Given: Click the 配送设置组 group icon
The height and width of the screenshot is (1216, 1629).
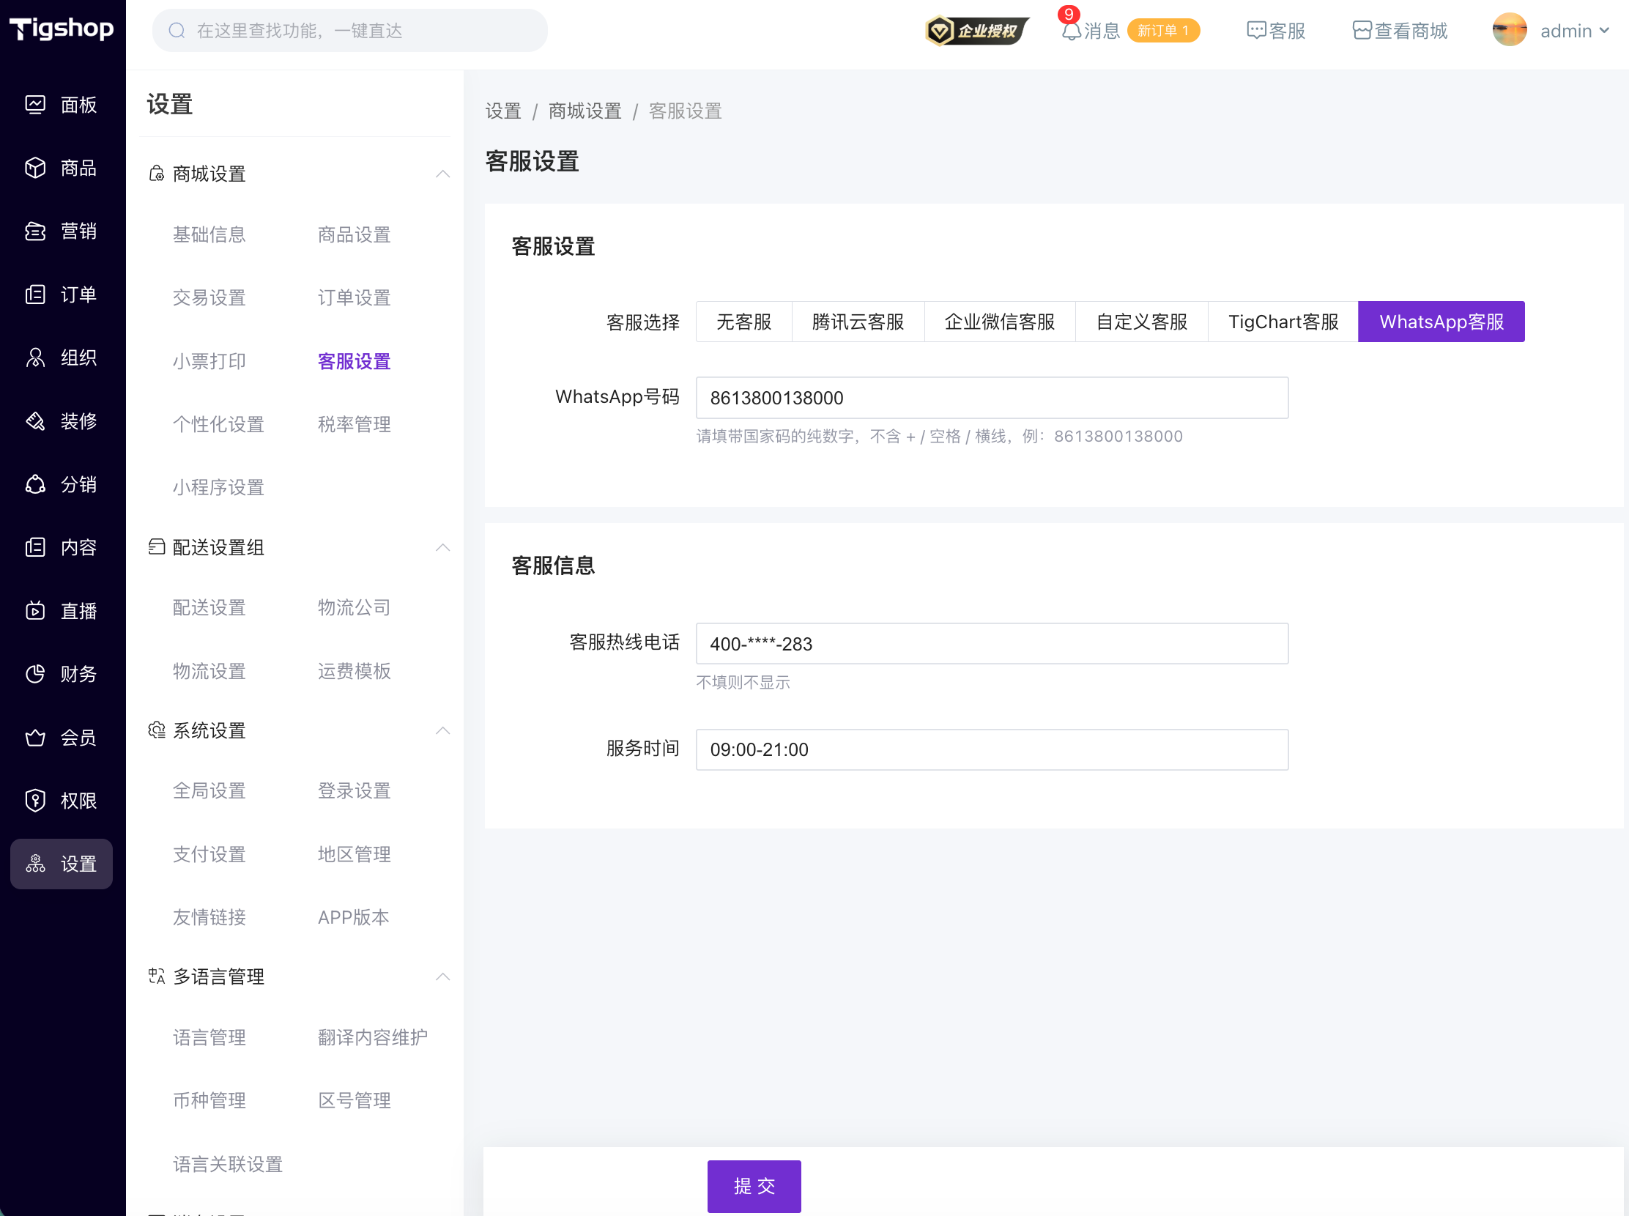Looking at the screenshot, I should click(x=156, y=548).
